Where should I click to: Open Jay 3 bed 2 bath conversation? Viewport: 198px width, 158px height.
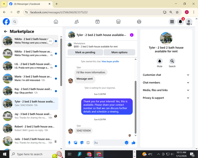(x=30, y=116)
